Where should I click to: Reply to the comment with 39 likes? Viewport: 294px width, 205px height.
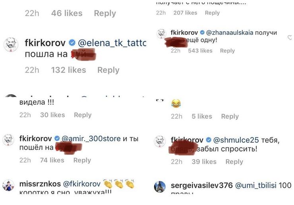click(x=234, y=161)
